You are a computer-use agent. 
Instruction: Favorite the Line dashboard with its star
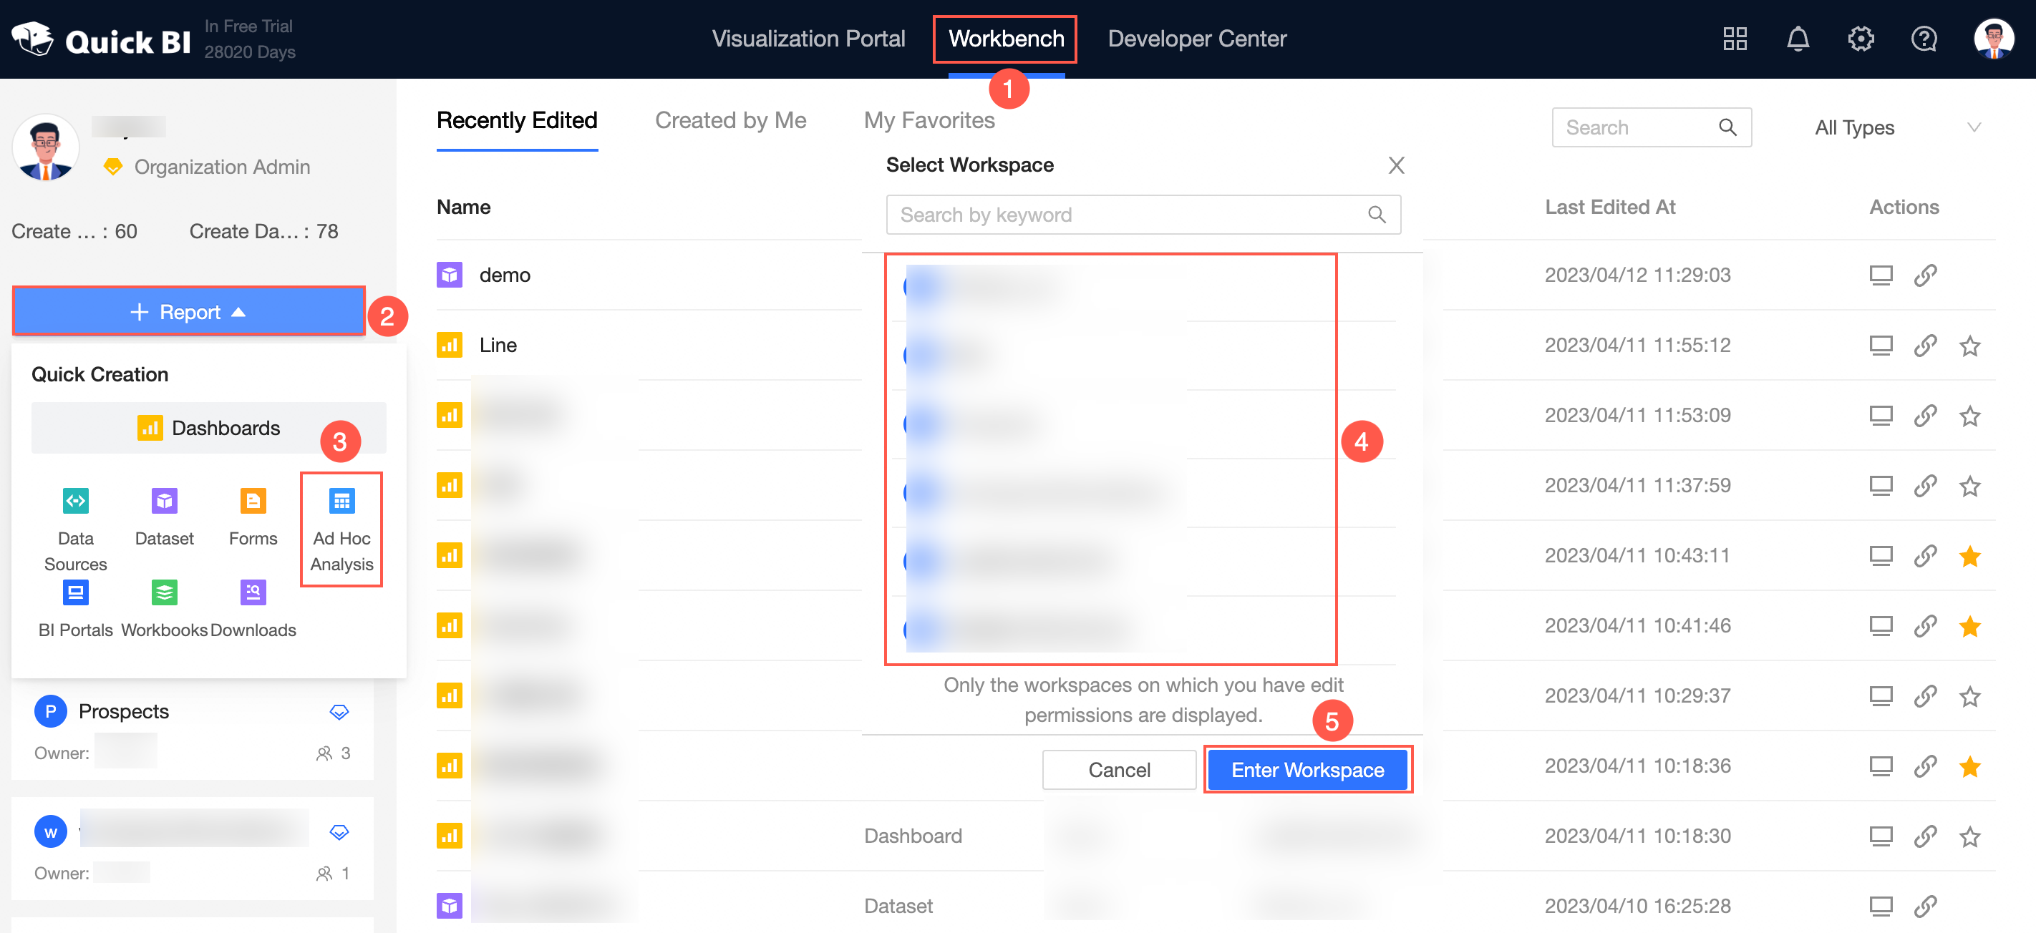1969,346
